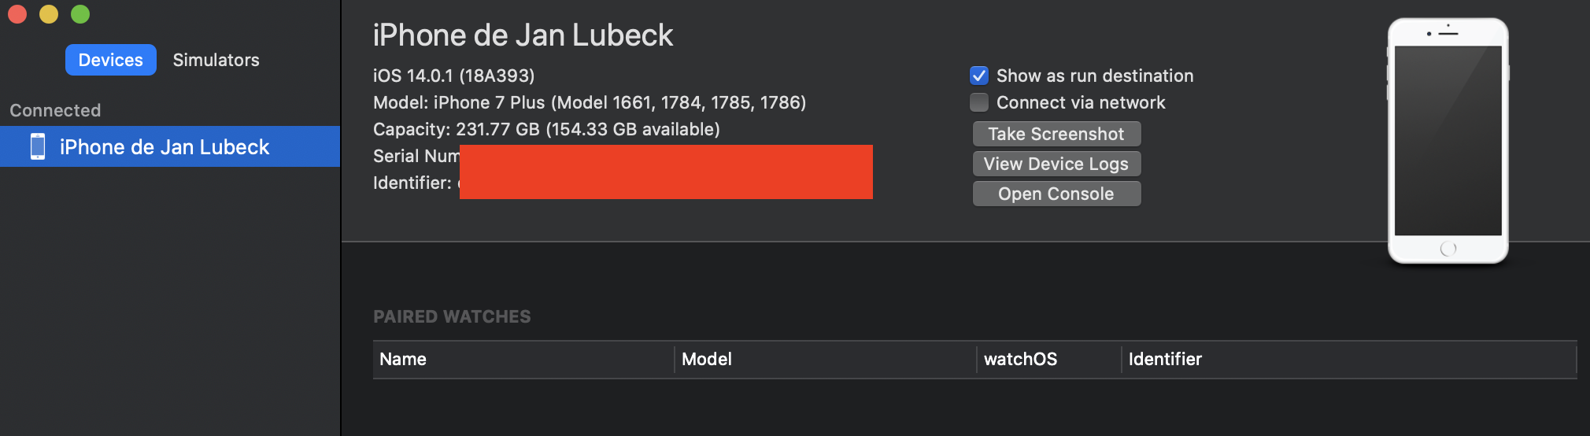The image size is (1590, 436).
Task: Click the Model column header
Action: click(x=707, y=359)
